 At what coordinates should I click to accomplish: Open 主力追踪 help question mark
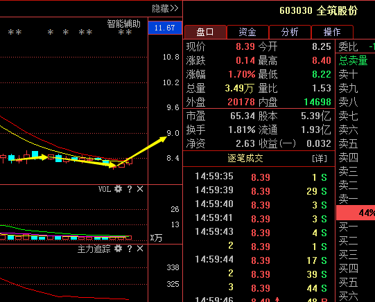point(130,249)
